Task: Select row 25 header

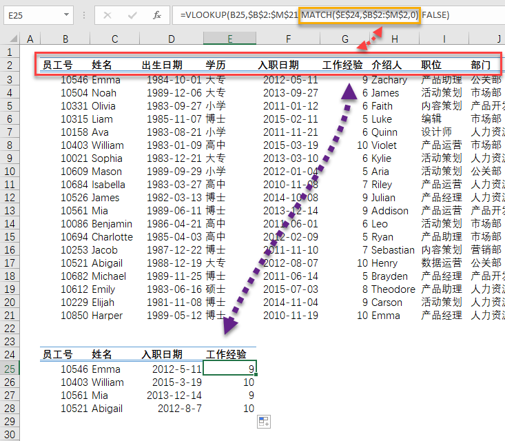Action: pyautogui.click(x=10, y=369)
